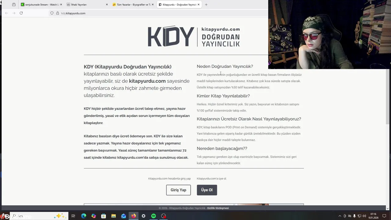Open a new browser tab
Image resolution: width=391 pixels, height=220 pixels.
[x=206, y=5]
